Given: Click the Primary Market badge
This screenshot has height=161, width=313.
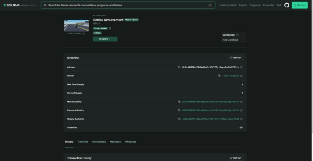Looking at the screenshot, I should point(100,28).
